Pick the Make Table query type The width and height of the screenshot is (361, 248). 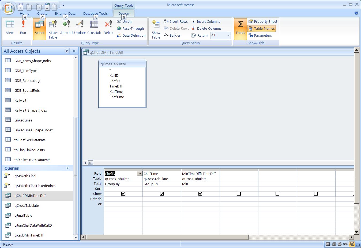tap(53, 29)
